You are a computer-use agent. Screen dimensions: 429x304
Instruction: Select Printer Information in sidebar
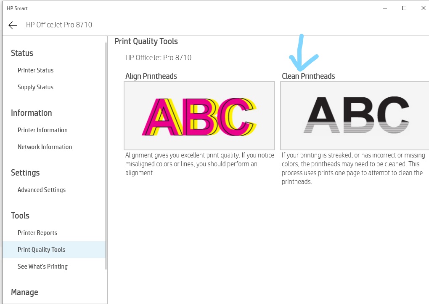tap(42, 130)
